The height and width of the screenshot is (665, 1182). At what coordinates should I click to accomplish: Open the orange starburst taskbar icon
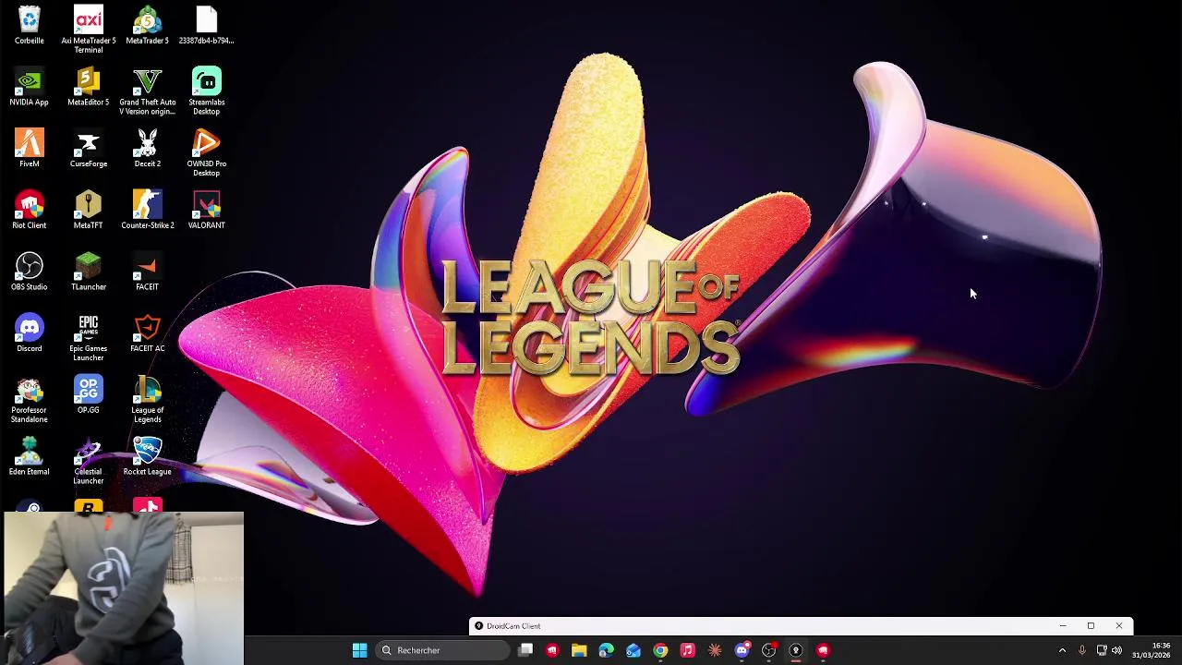[x=715, y=650]
